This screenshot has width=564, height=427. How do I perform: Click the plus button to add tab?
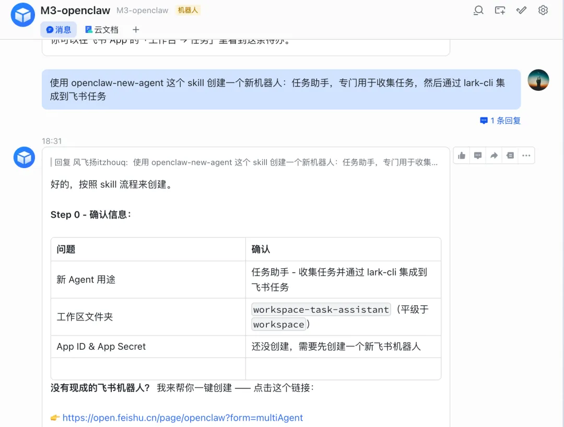click(x=136, y=29)
